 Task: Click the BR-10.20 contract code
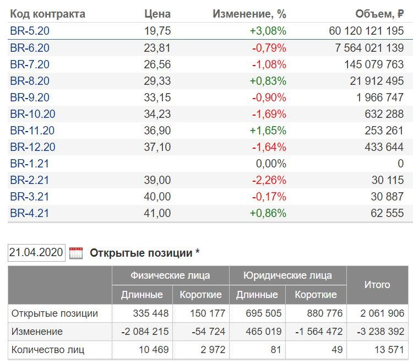[32, 114]
